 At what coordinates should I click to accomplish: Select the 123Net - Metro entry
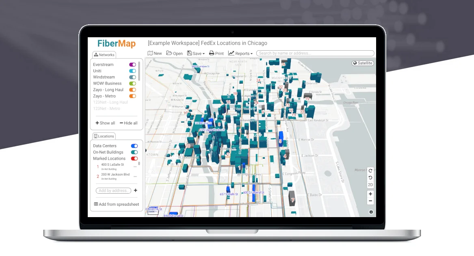106,109
